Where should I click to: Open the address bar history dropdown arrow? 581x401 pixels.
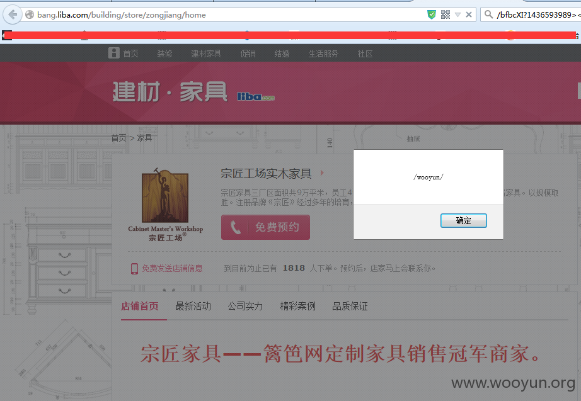[457, 15]
